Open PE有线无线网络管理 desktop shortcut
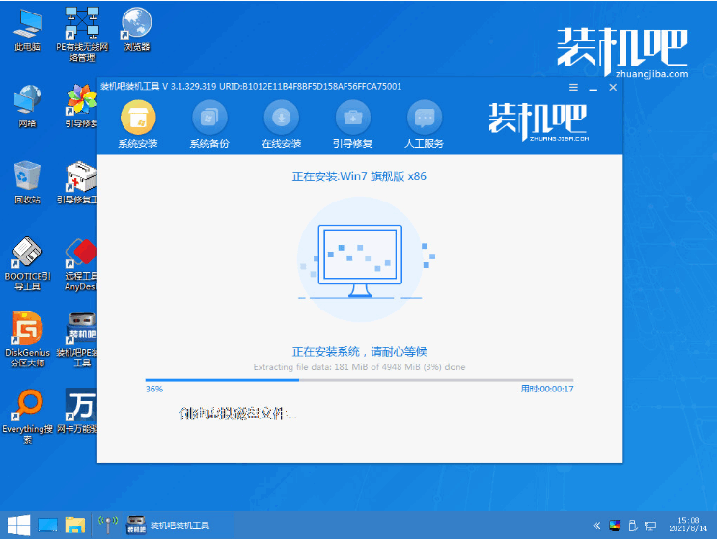The width and height of the screenshot is (717, 539). click(x=82, y=35)
